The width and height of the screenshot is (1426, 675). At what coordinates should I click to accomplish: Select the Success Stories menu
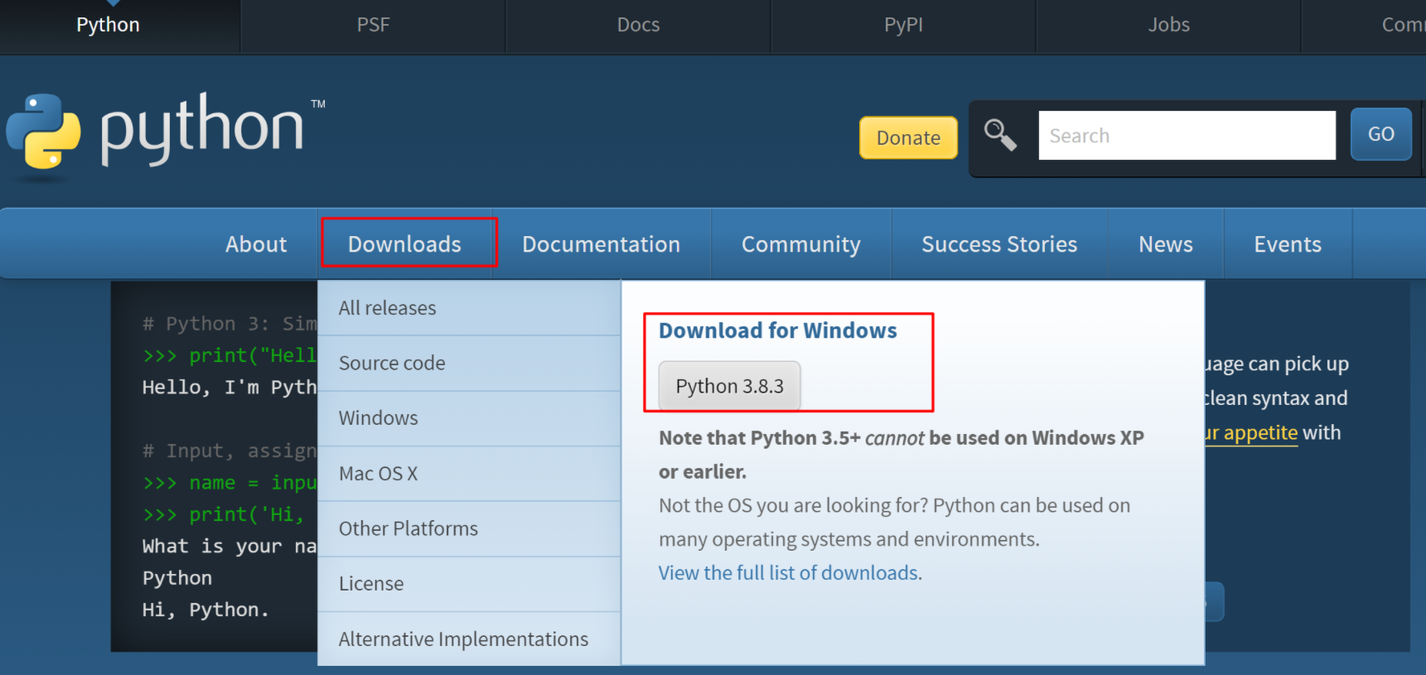[999, 243]
